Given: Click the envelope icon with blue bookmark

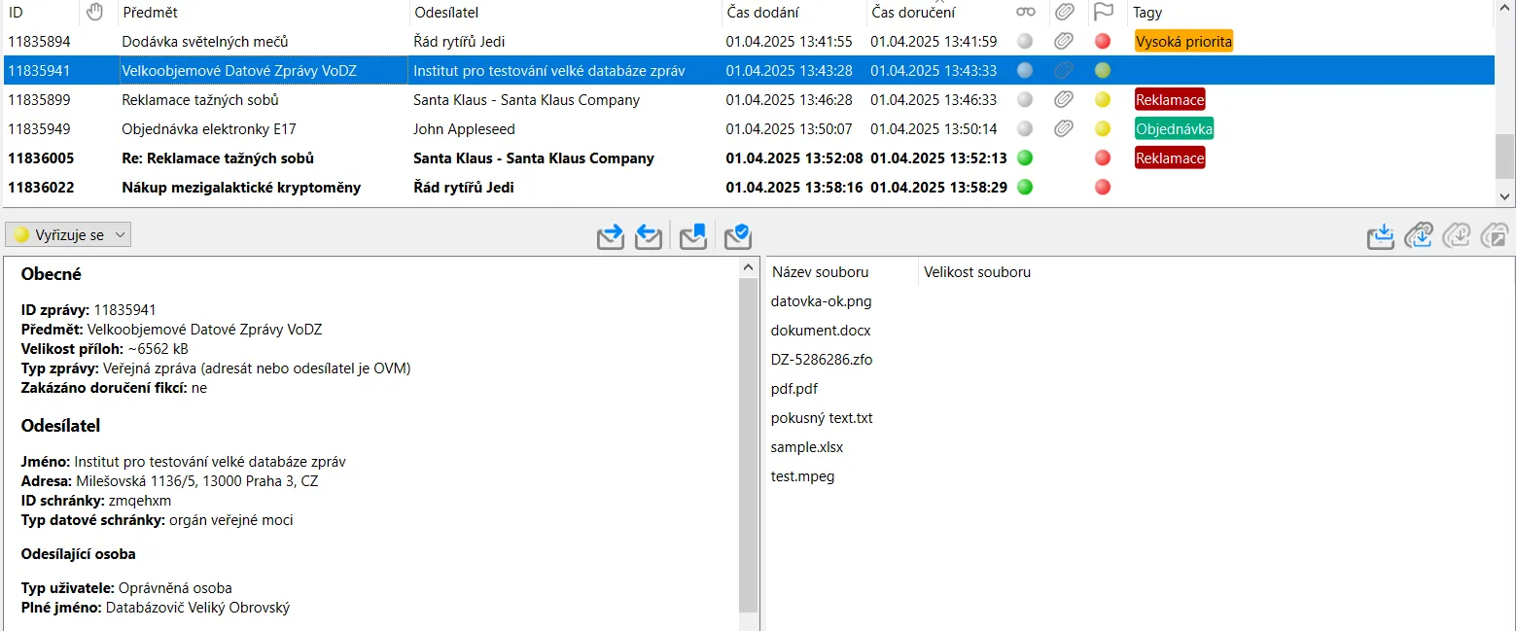Looking at the screenshot, I should click(693, 236).
